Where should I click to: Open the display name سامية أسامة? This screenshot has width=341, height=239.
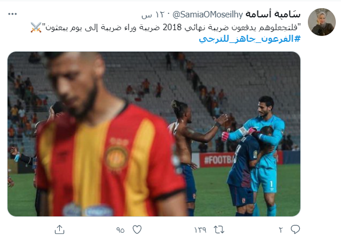coord(273,15)
